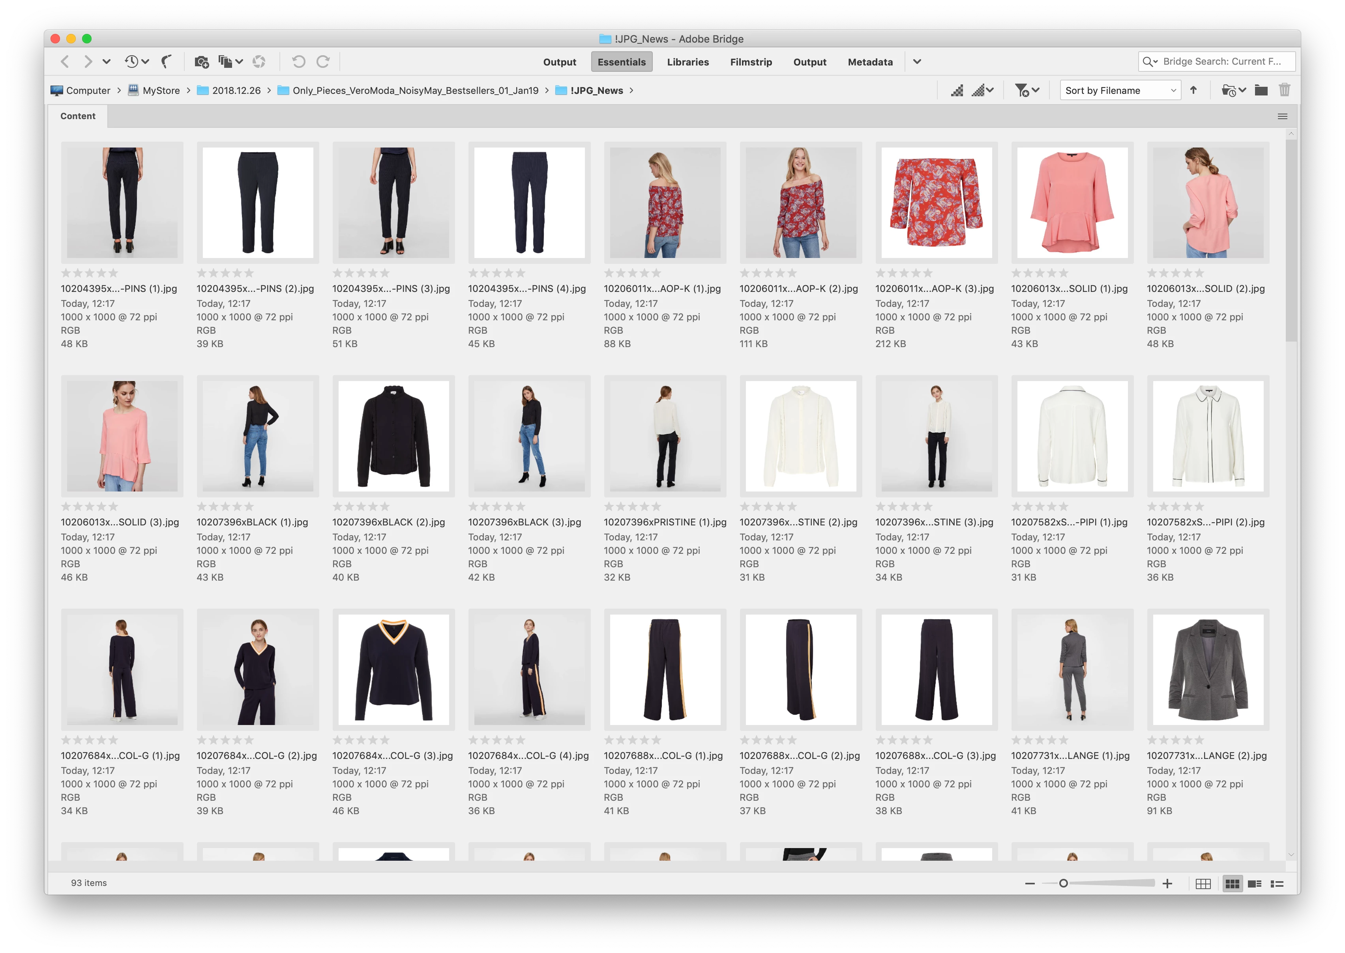
Task: Click the thumbnail quality browse icon
Action: 957,90
